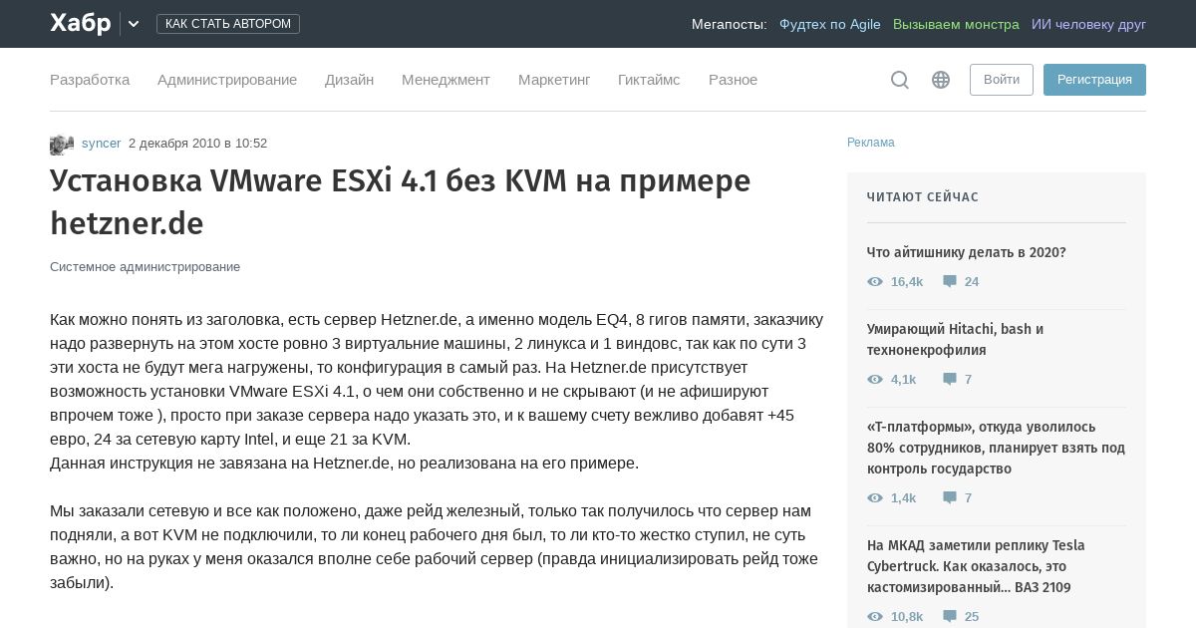This screenshot has height=628, width=1196.
Task: Click the Мегапосты: label
Action: point(730,24)
